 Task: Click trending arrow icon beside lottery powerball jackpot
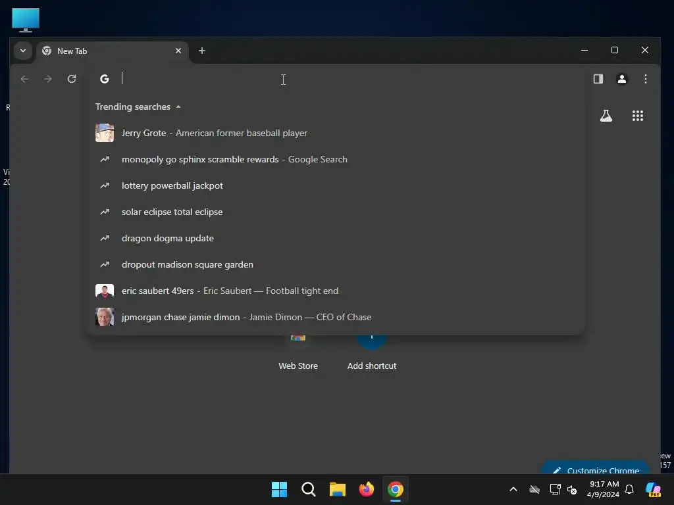tap(105, 185)
